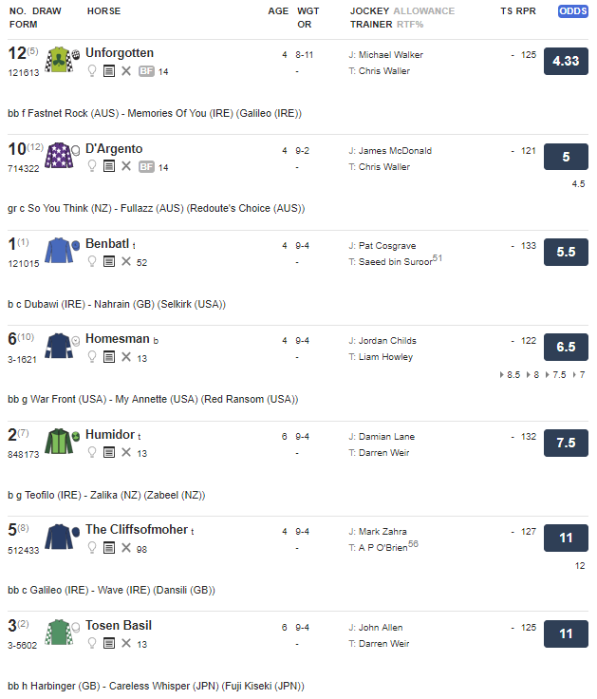This screenshot has height=699, width=597.
Task: Click the X icon under Benbatl
Action: coord(126,262)
